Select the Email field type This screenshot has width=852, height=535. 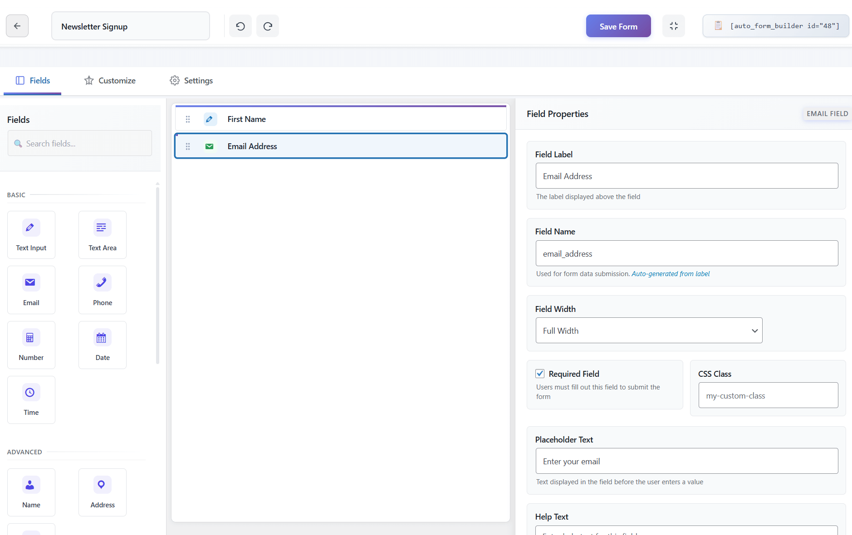[31, 289]
